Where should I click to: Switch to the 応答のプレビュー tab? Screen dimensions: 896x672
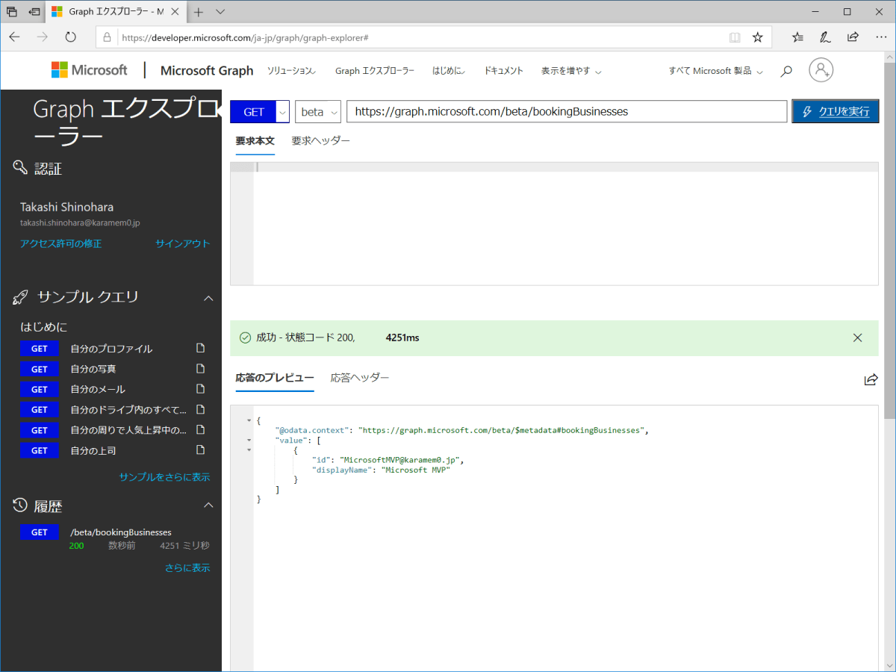[x=275, y=378]
